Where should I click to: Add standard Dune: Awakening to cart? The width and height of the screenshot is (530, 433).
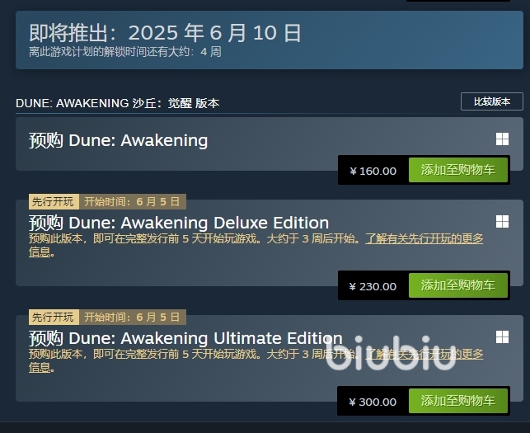(x=458, y=170)
